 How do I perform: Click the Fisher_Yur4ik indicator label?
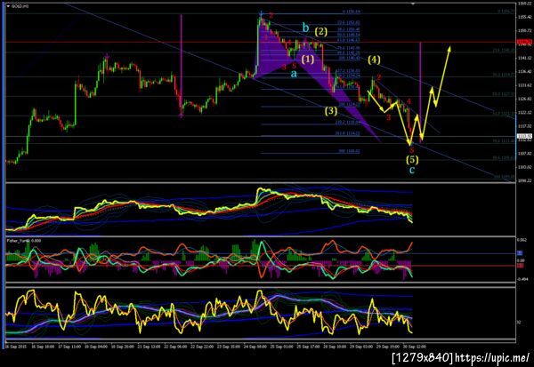point(24,241)
